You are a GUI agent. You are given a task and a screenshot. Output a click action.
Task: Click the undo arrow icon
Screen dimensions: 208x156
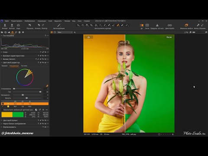pyautogui.click(x=39, y=25)
